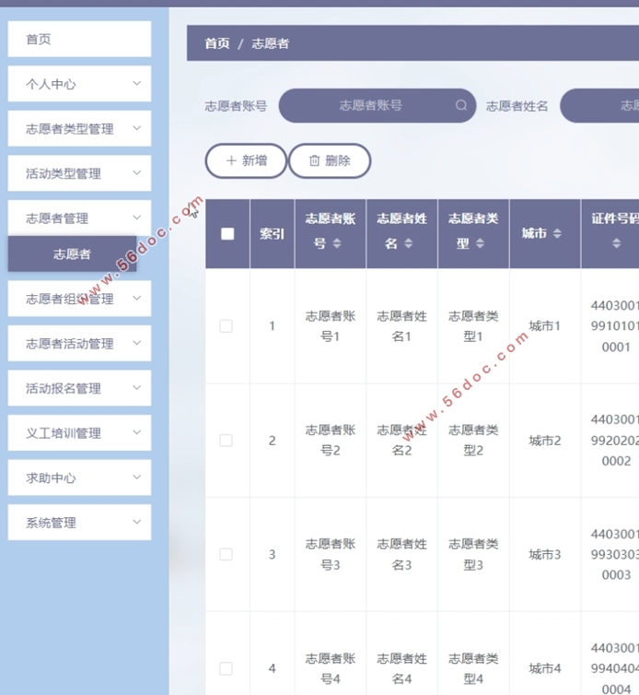Click sort icon in 志愿者类型 column header
This screenshot has height=695, width=639.
point(481,243)
